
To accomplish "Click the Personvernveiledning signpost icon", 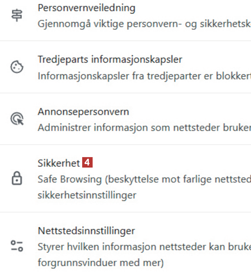I will [17, 16].
